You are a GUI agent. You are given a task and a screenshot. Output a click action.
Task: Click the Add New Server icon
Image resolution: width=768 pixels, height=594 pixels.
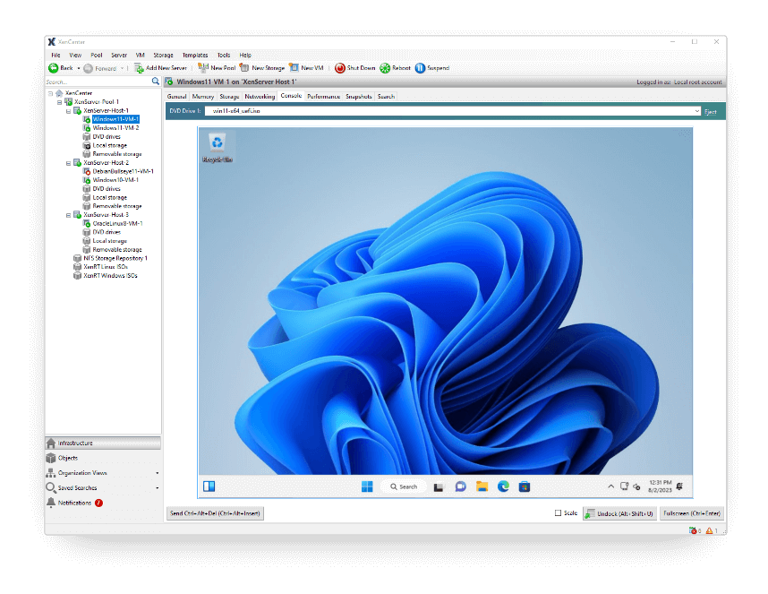[x=139, y=68]
